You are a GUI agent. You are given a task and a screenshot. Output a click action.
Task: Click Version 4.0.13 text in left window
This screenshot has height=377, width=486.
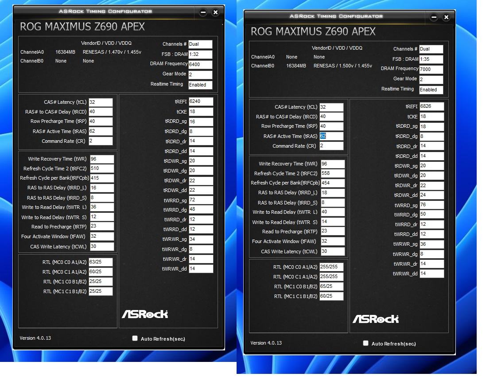pos(35,338)
